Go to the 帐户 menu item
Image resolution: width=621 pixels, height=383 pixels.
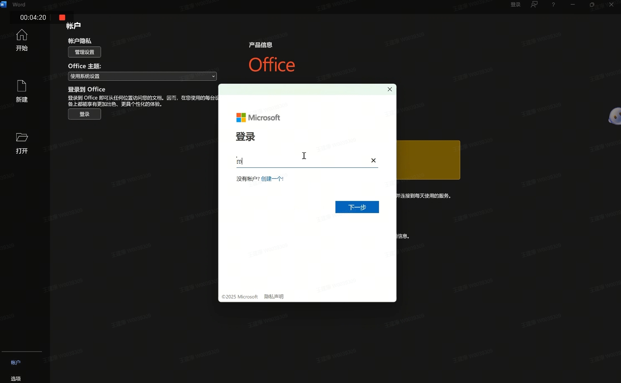coord(16,362)
